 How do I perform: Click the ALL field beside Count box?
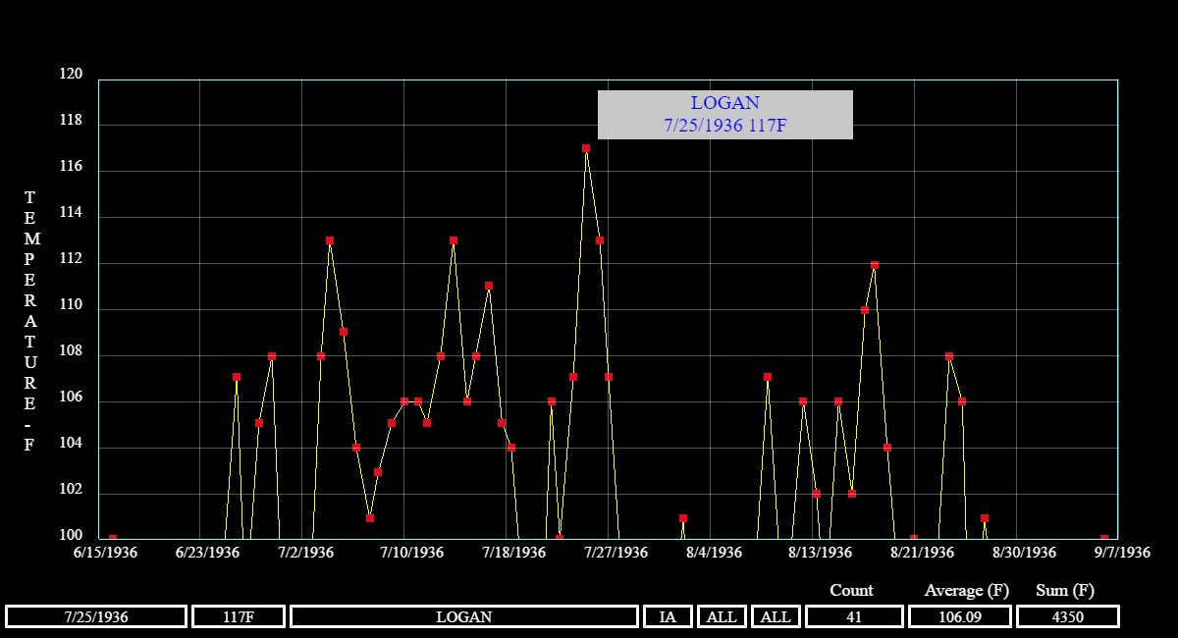click(776, 616)
